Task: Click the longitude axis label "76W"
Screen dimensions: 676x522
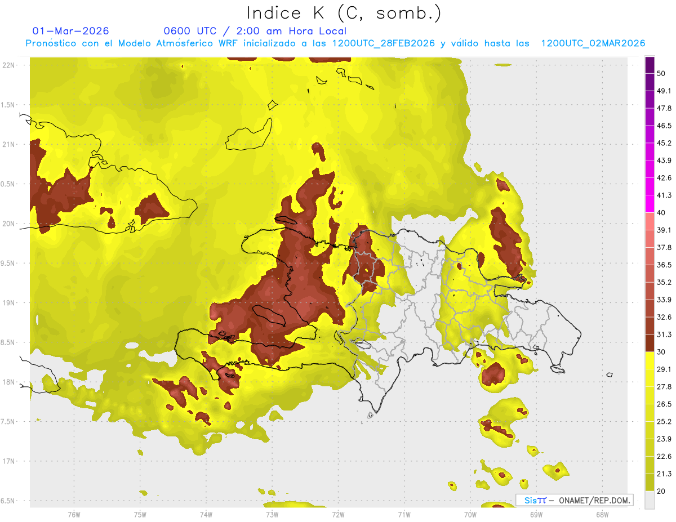Action: (74, 514)
